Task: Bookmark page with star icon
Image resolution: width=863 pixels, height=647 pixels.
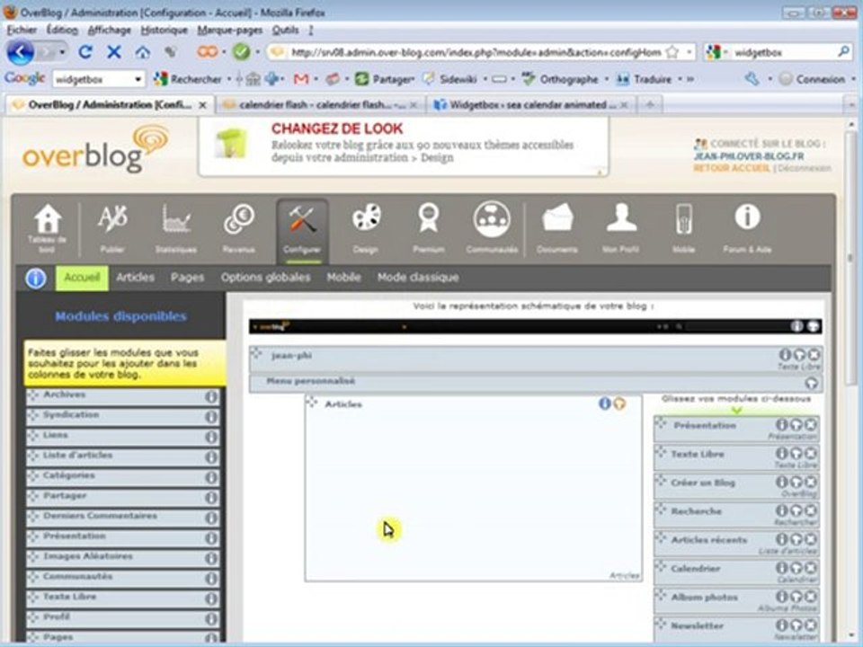Action: pyautogui.click(x=672, y=52)
